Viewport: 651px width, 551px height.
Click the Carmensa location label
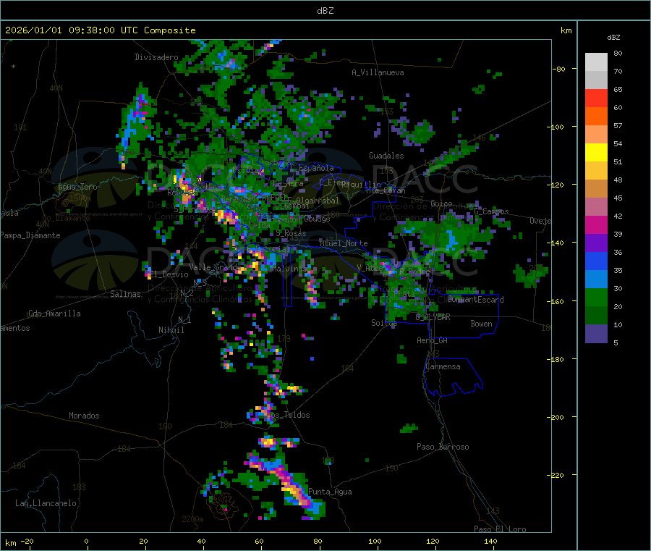click(443, 366)
